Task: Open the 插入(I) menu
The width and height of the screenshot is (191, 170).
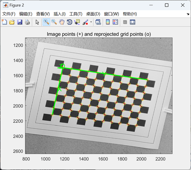Action: [x=60, y=14]
